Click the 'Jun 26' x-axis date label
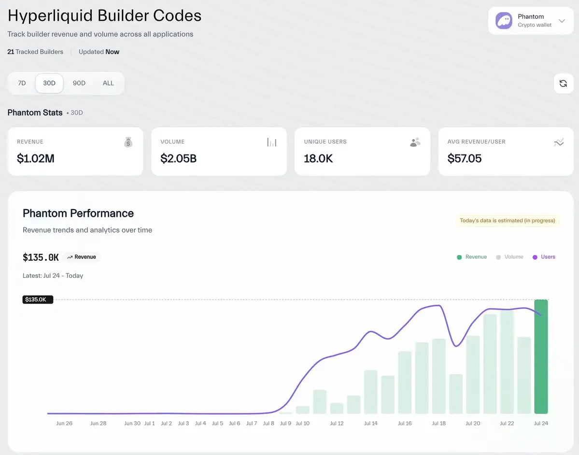579x455 pixels. (64, 423)
